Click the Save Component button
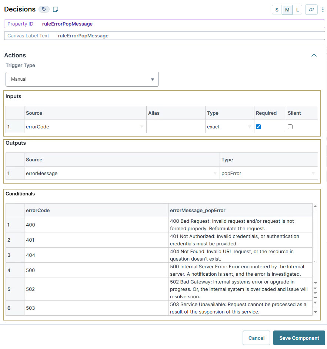The width and height of the screenshot is (327, 349). (299, 338)
